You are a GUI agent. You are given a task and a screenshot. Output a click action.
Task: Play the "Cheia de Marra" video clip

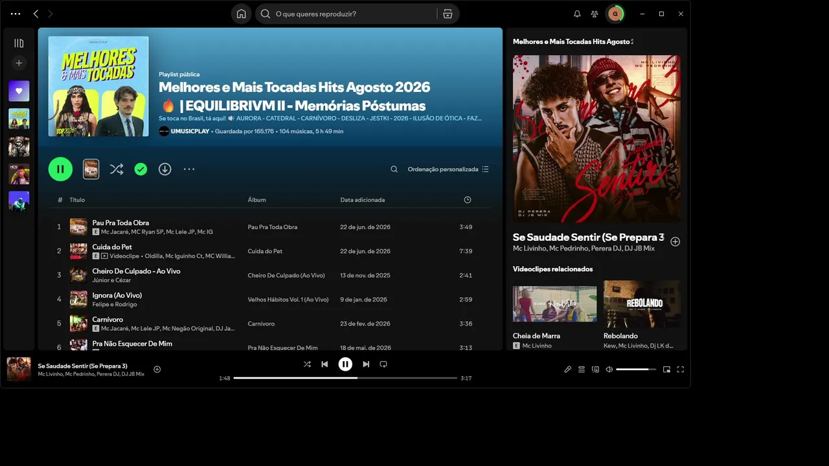click(x=555, y=304)
